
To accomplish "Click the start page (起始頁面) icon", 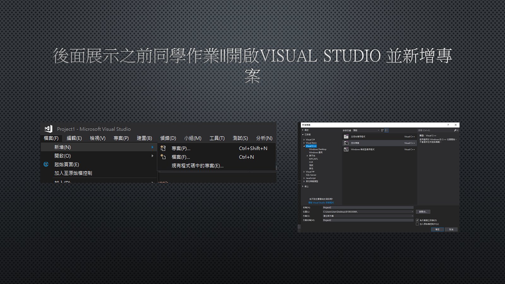I will pos(46,164).
